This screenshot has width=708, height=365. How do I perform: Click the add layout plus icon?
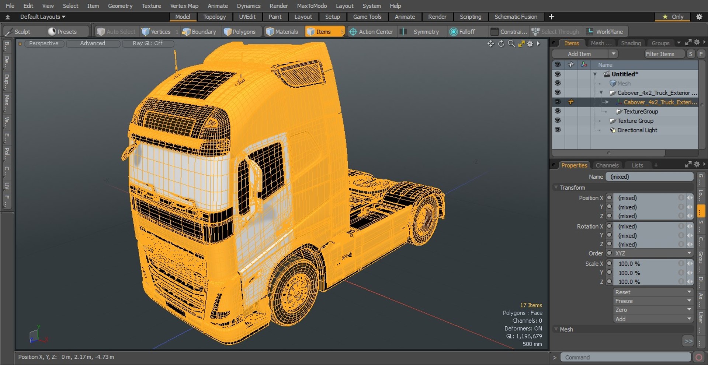click(551, 17)
